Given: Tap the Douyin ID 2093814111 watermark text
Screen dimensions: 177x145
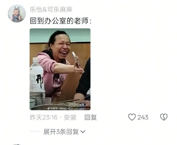Looking at the screenshot, I should (66, 108).
